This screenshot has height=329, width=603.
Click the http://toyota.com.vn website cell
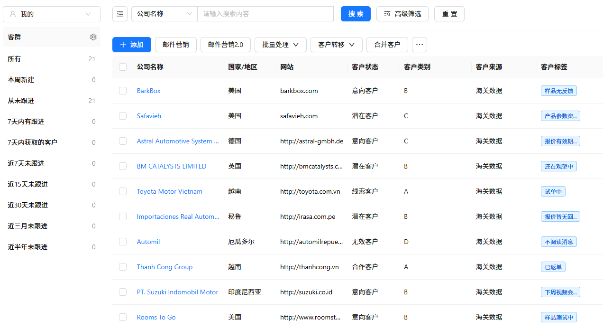point(311,191)
